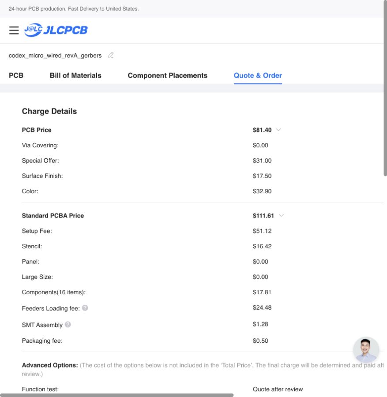Click the Standard PCBA Price $111.61

coord(263,216)
